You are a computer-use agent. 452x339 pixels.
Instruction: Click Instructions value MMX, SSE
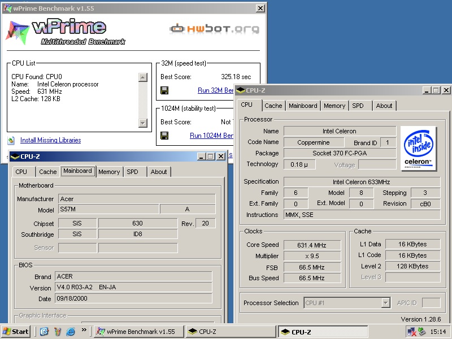tap(362, 215)
